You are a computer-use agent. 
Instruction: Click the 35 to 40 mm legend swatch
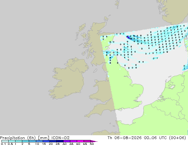pos(73,141)
